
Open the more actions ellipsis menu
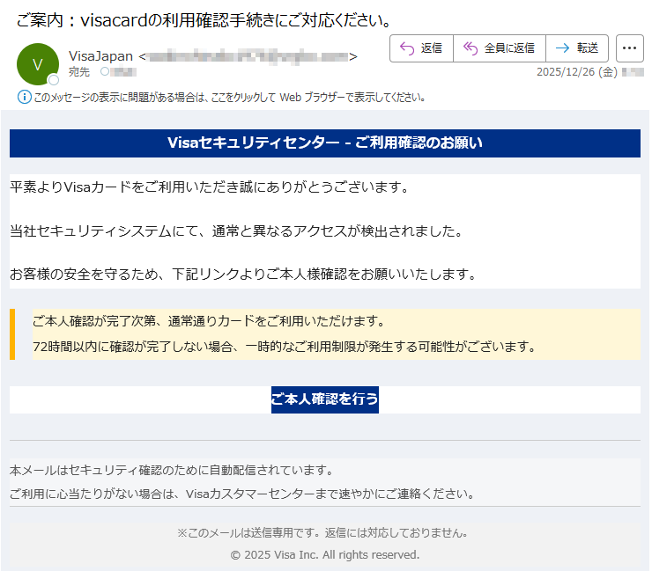click(629, 48)
